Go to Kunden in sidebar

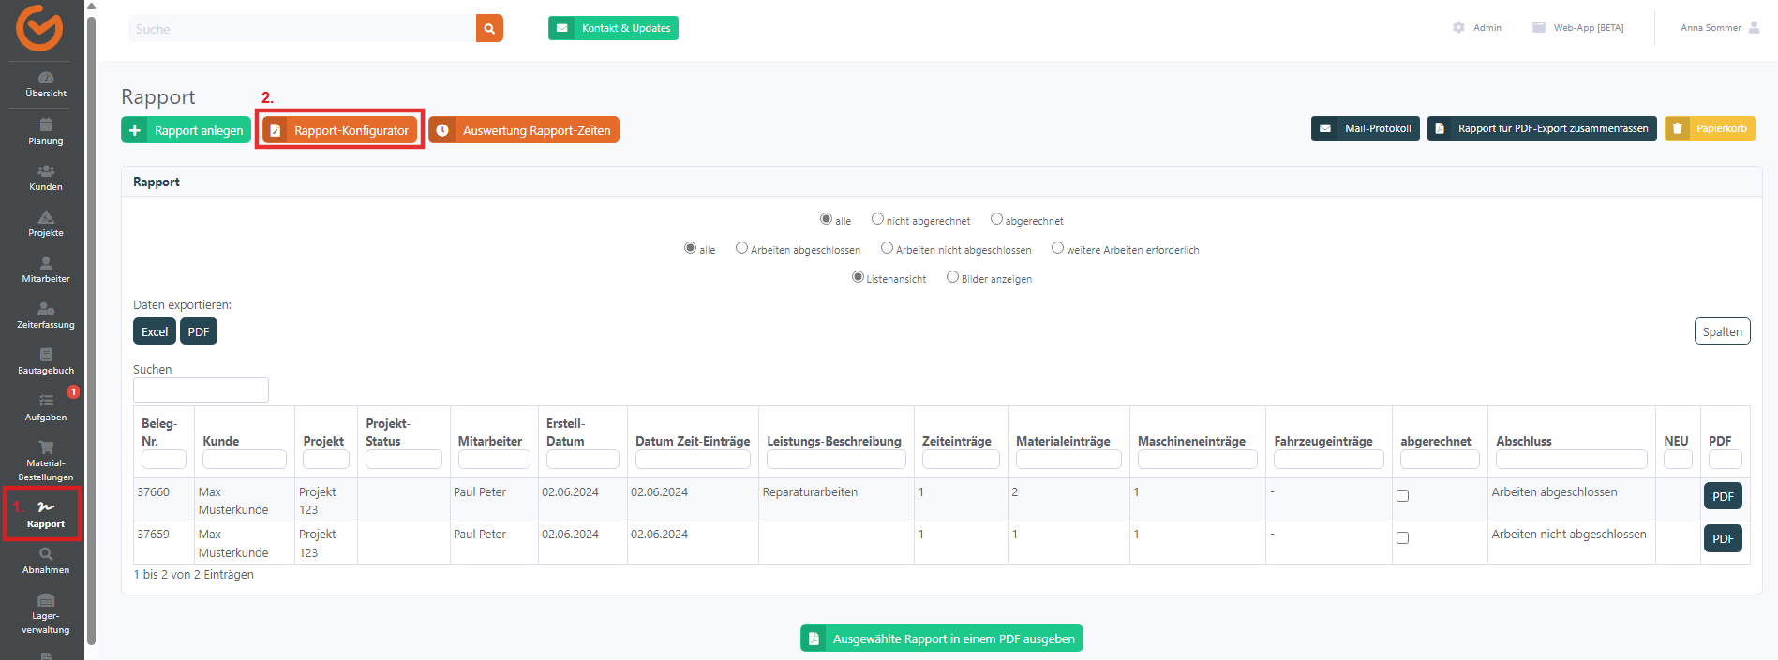[46, 177]
